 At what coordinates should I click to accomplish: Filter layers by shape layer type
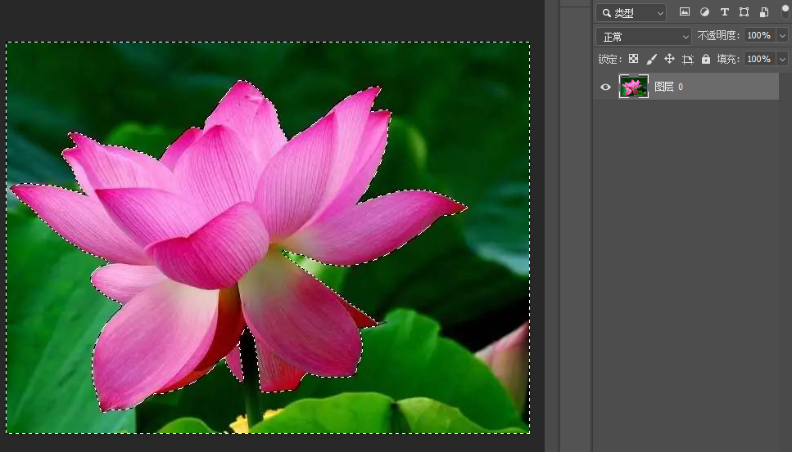point(744,12)
